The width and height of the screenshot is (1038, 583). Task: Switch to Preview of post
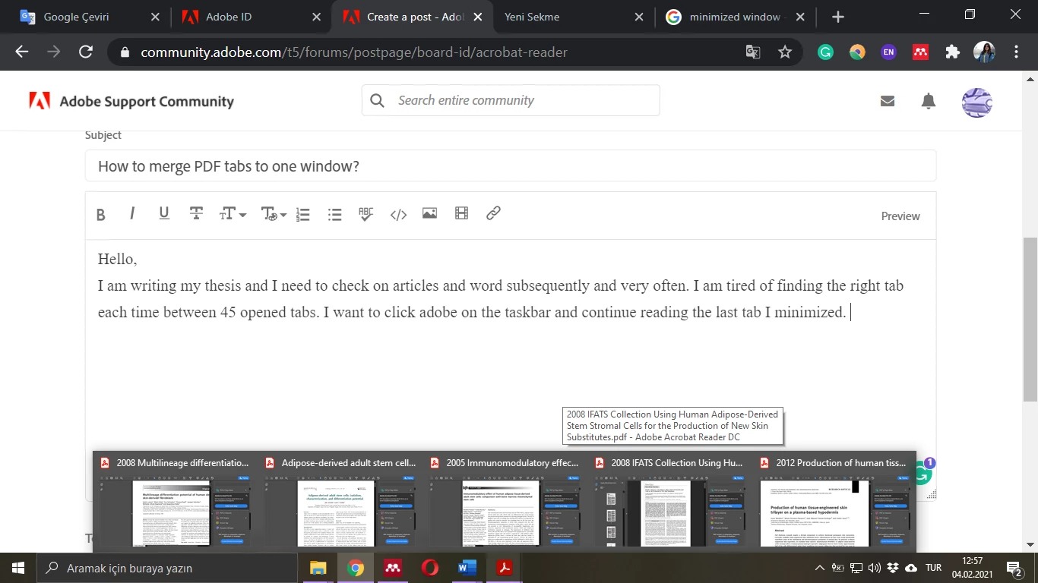click(900, 216)
